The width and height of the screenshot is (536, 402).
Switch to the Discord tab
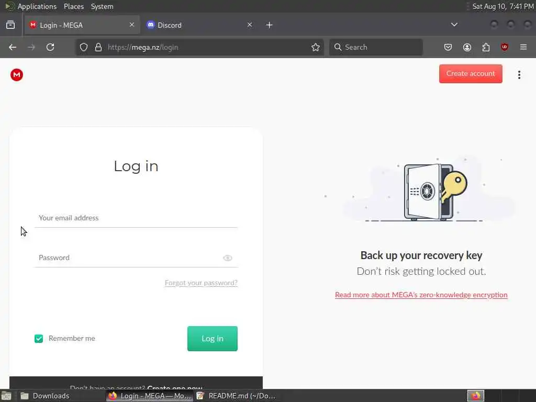(199, 25)
